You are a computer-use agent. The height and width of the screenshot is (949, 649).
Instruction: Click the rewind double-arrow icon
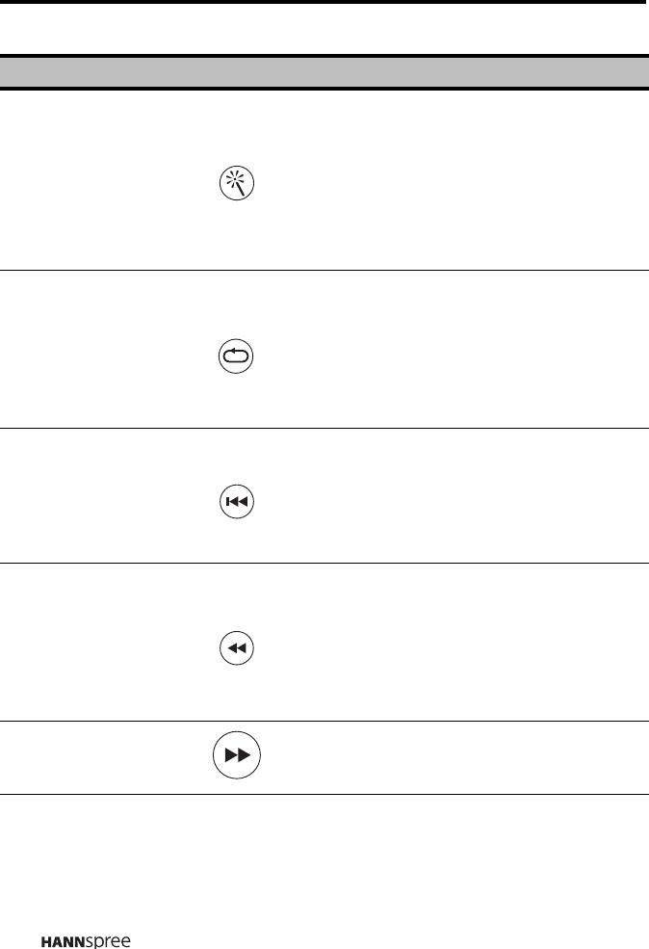pyautogui.click(x=237, y=649)
